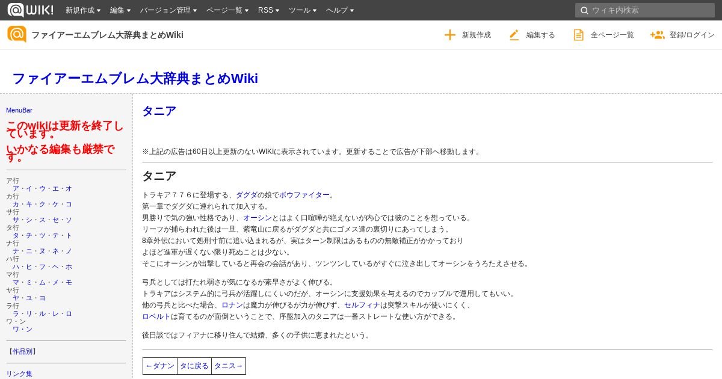The height and width of the screenshot is (379, 722).
Task: Click 編集する in the header toolbar
Action: click(541, 35)
